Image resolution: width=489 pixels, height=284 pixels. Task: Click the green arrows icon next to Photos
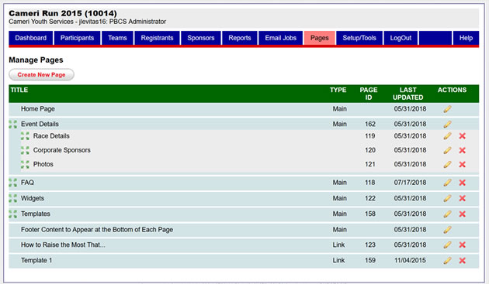point(25,164)
